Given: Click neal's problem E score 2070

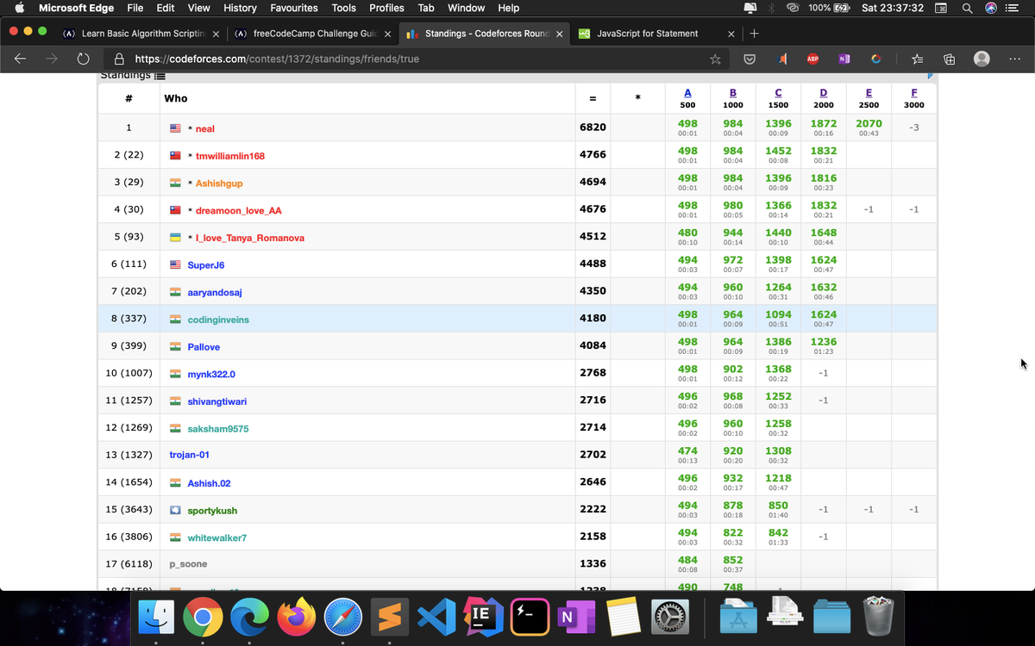Looking at the screenshot, I should 869,124.
